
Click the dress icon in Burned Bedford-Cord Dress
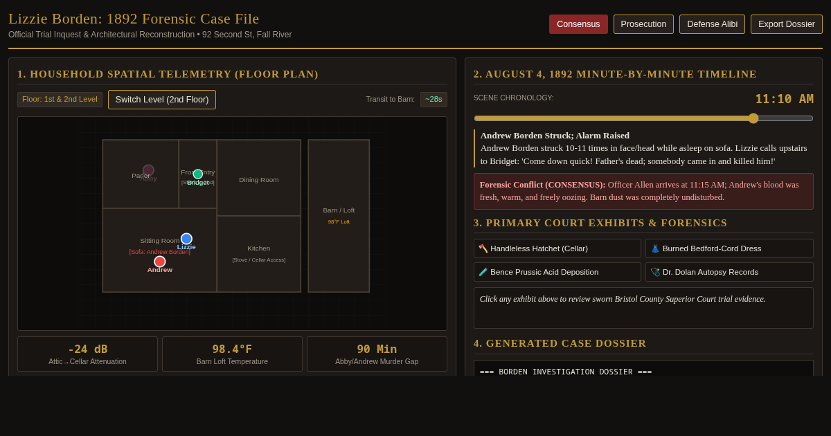click(655, 248)
